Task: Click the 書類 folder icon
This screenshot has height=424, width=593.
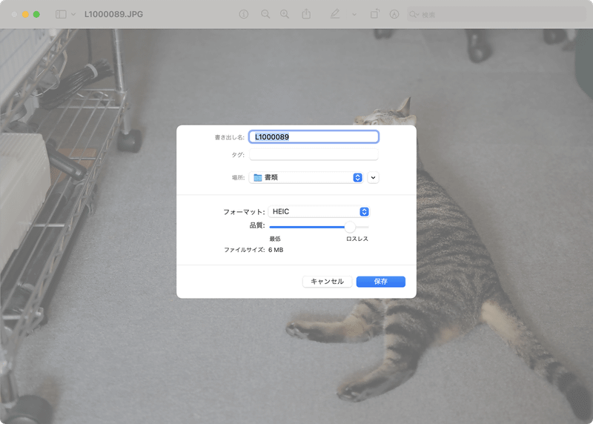Action: (x=257, y=177)
